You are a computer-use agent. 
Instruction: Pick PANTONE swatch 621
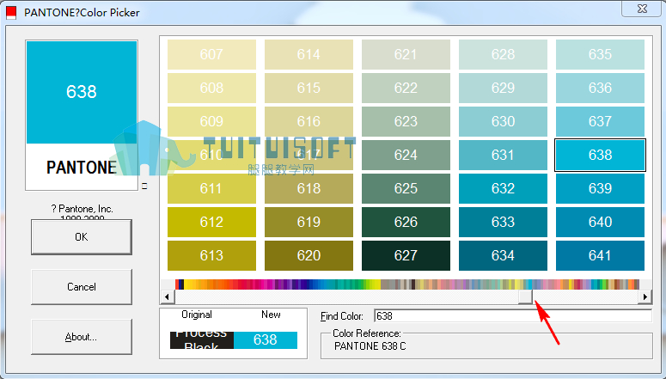[406, 54]
